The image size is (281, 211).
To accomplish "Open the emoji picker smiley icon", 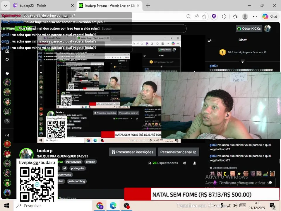I will (x=270, y=183).
